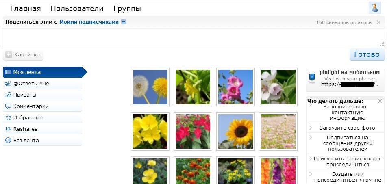
Task: Open the yellow buttercup thumbnail
Action: (x=150, y=171)
